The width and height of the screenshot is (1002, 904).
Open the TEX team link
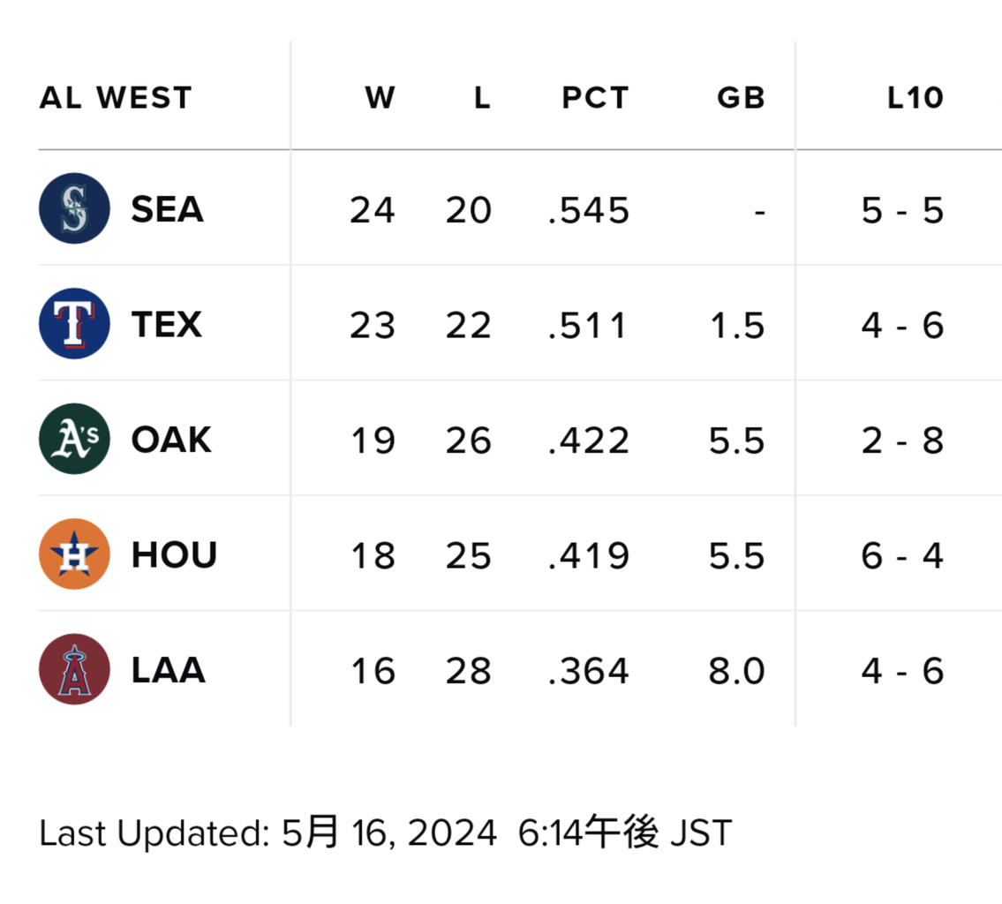coord(166,325)
